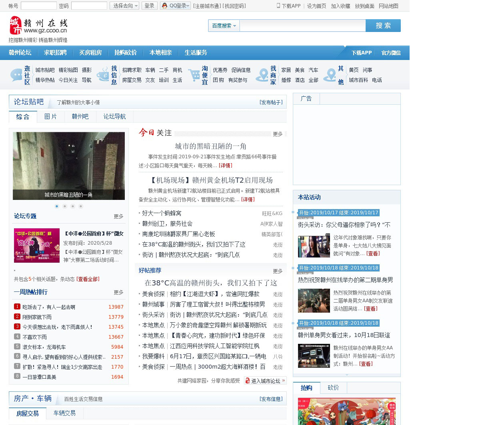Click the 帐号 username input field
Image resolution: width=480 pixels, height=425 pixels.
coord(38,6)
